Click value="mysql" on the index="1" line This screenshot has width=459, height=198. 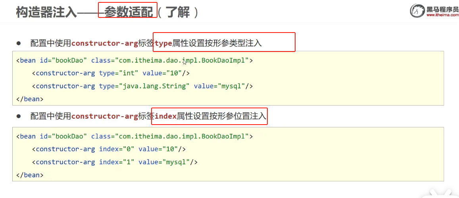click(x=165, y=161)
